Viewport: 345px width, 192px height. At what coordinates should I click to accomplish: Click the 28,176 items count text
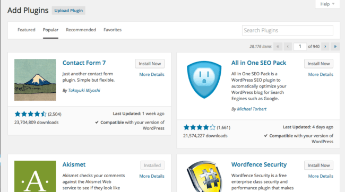261,46
